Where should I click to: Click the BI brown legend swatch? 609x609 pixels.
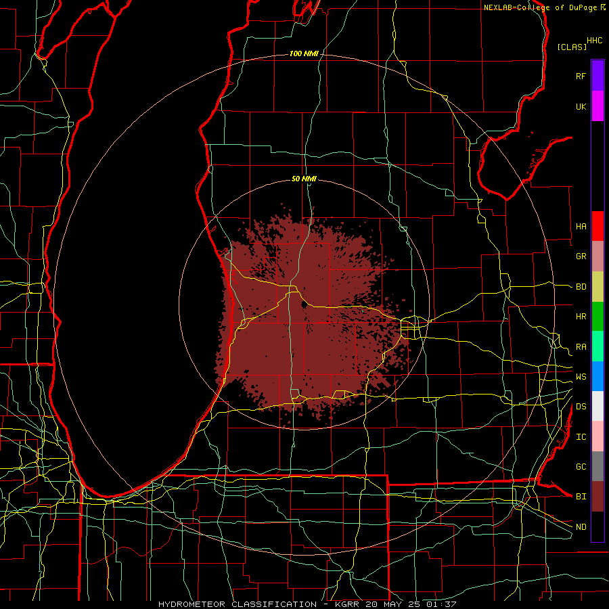click(x=597, y=497)
